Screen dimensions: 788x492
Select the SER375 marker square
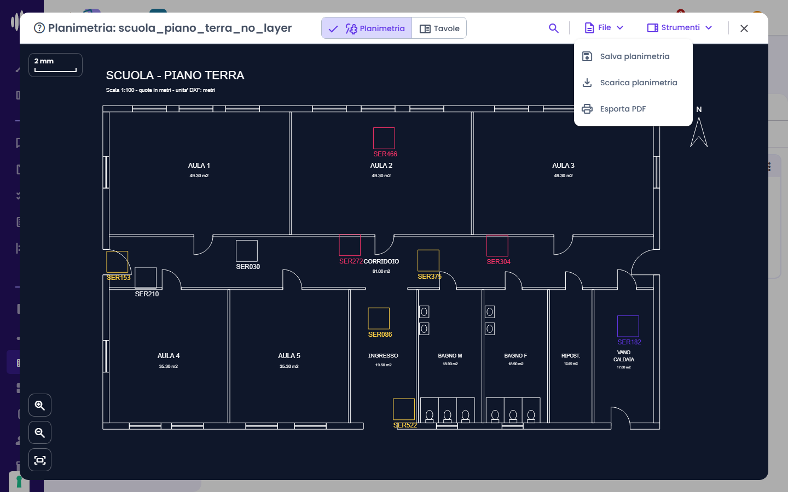click(x=428, y=260)
